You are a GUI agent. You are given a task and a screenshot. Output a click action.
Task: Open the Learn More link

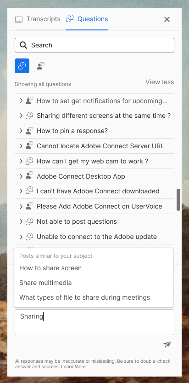point(73,366)
